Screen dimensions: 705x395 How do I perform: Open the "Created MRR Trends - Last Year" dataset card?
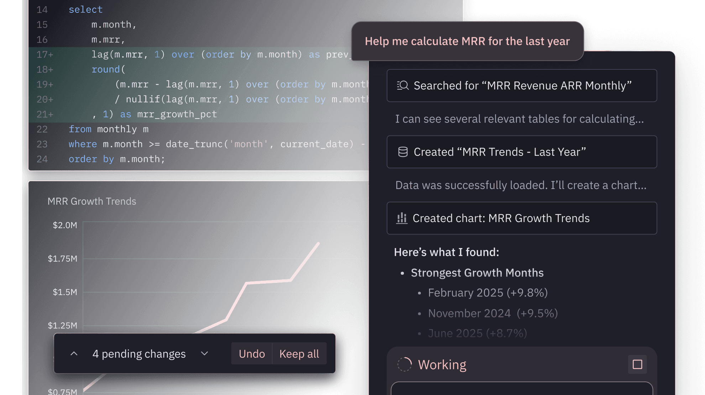point(522,152)
